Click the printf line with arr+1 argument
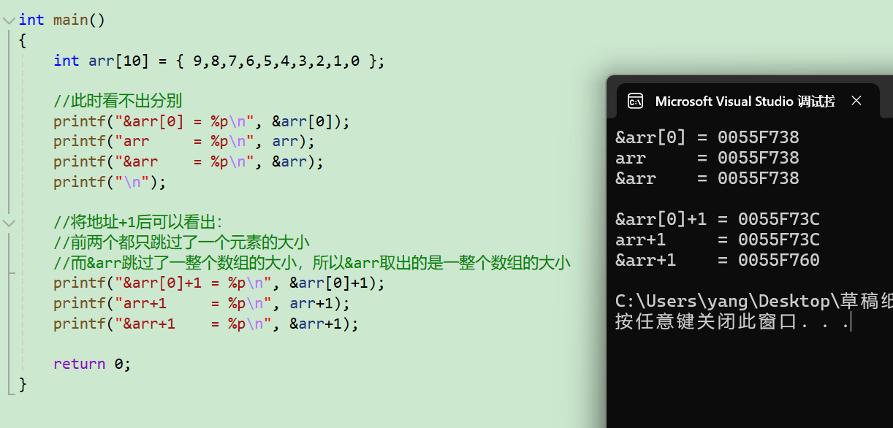Image resolution: width=893 pixels, height=428 pixels. coord(202,303)
